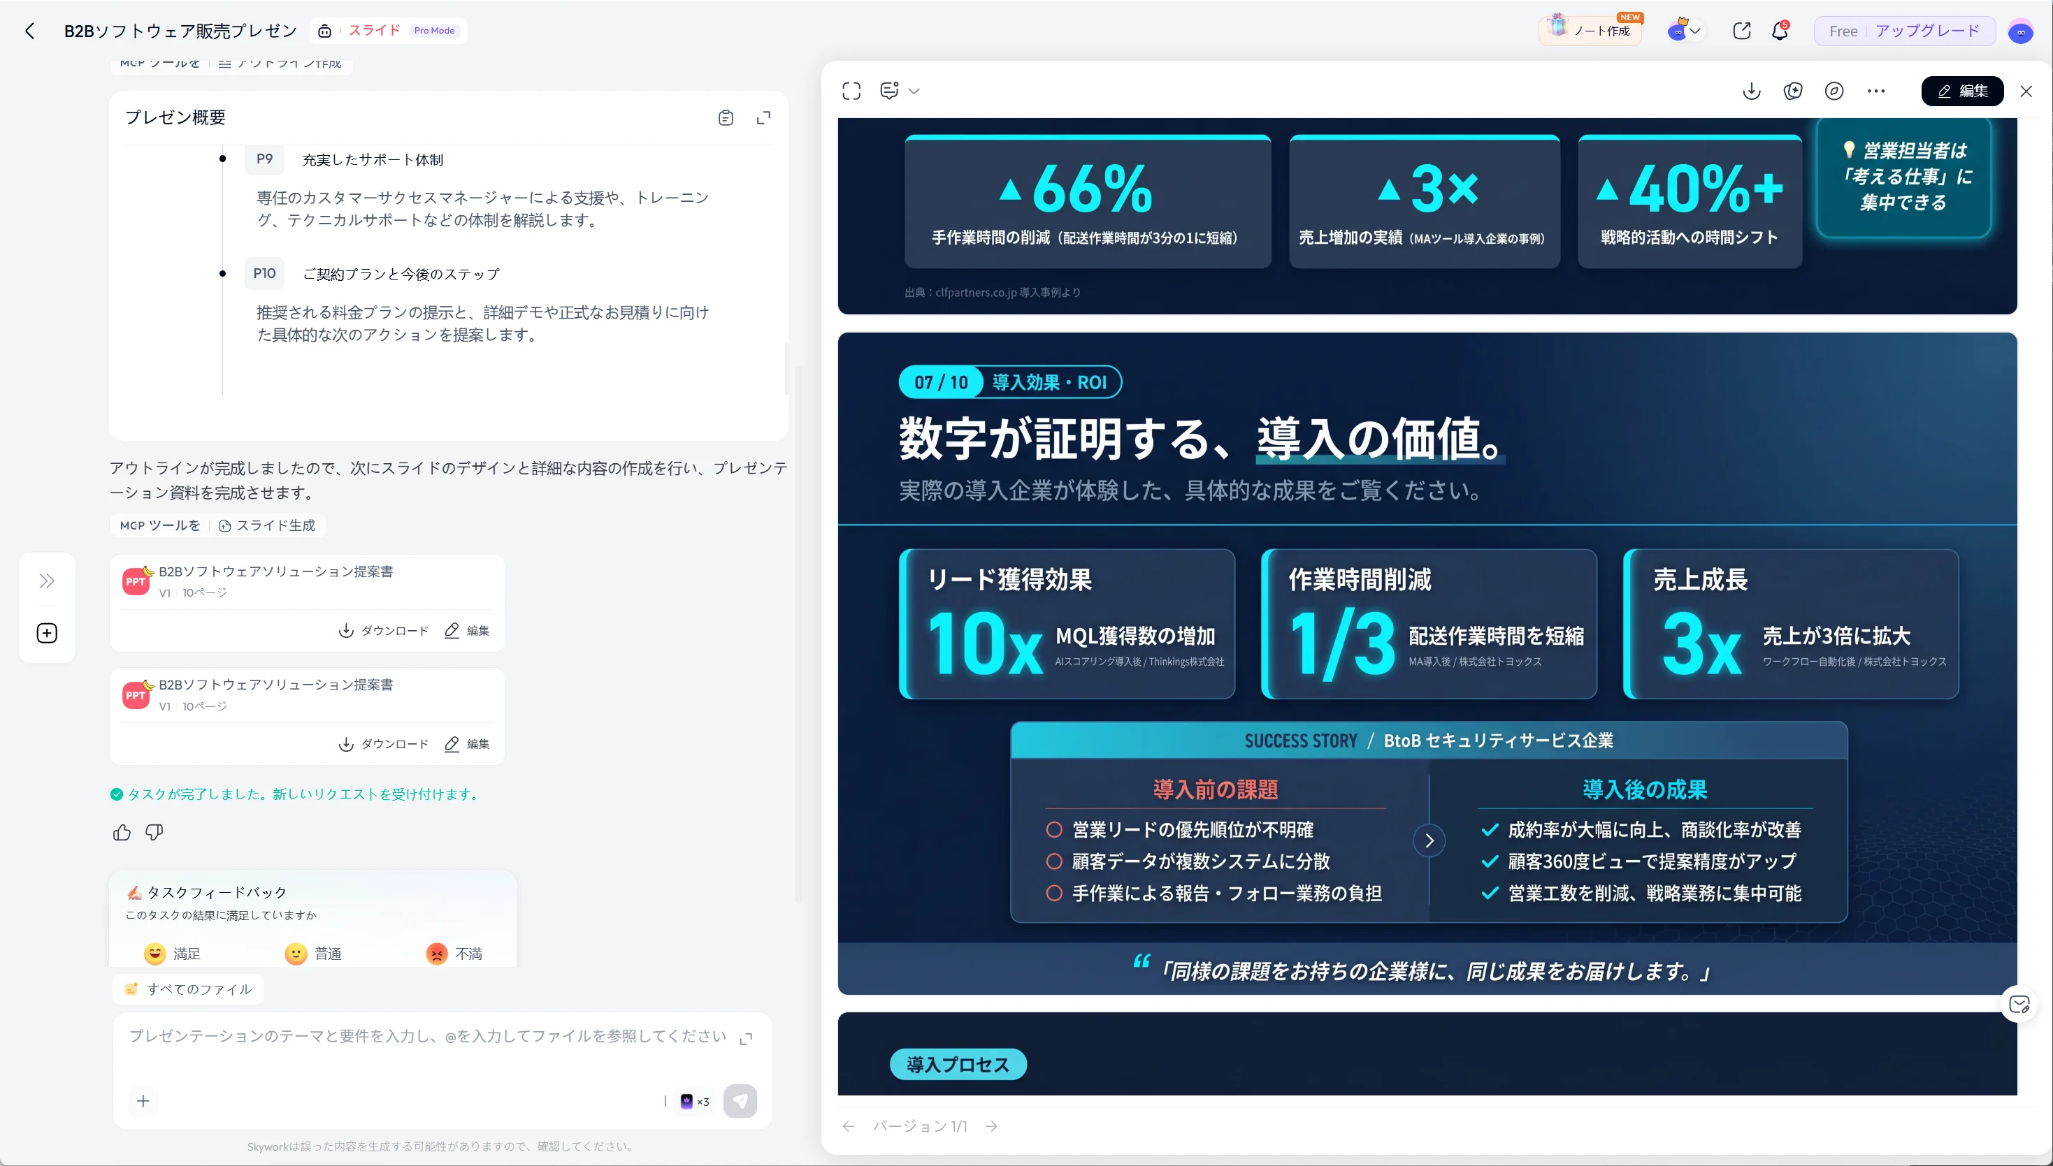This screenshot has width=2053, height=1166.
Task: Go to the next version with the right arrow
Action: point(992,1126)
